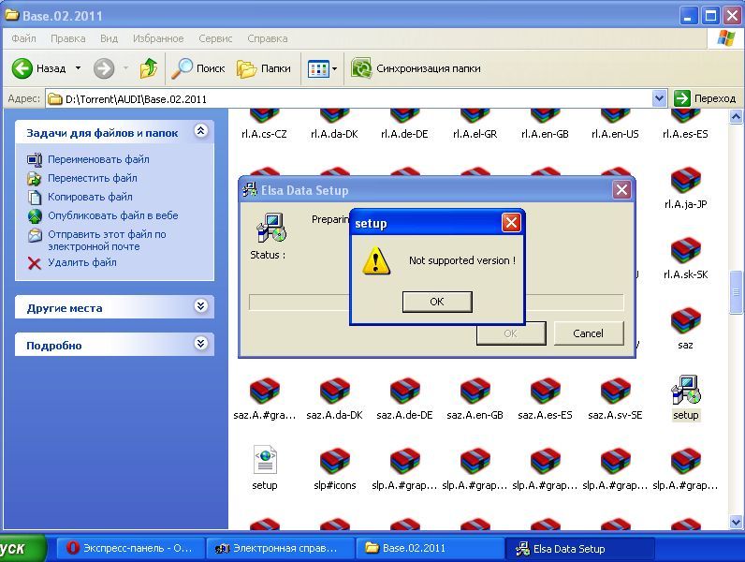Select the slp#icons archive icon
The height and width of the screenshot is (562, 745).
pyautogui.click(x=334, y=461)
